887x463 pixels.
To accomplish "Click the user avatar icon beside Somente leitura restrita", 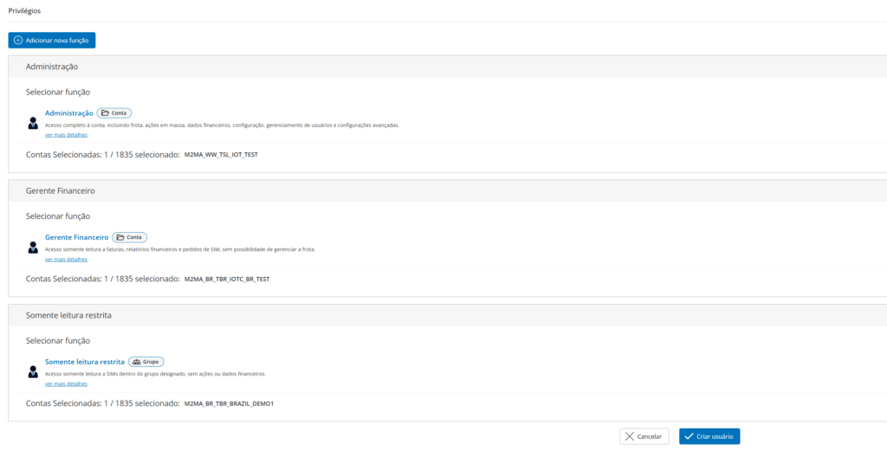I will (33, 371).
